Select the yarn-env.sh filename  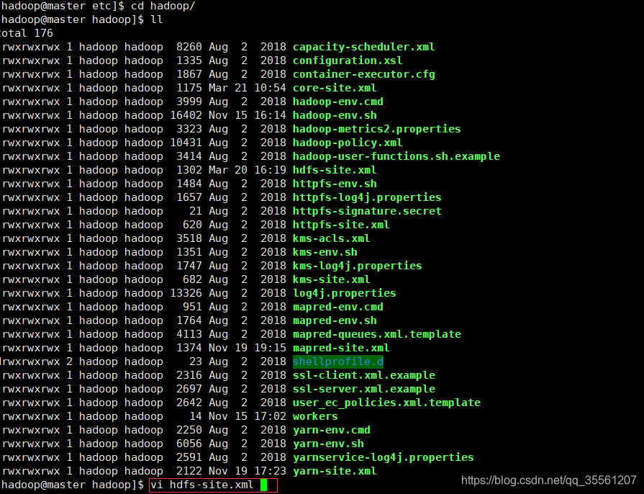[327, 444]
